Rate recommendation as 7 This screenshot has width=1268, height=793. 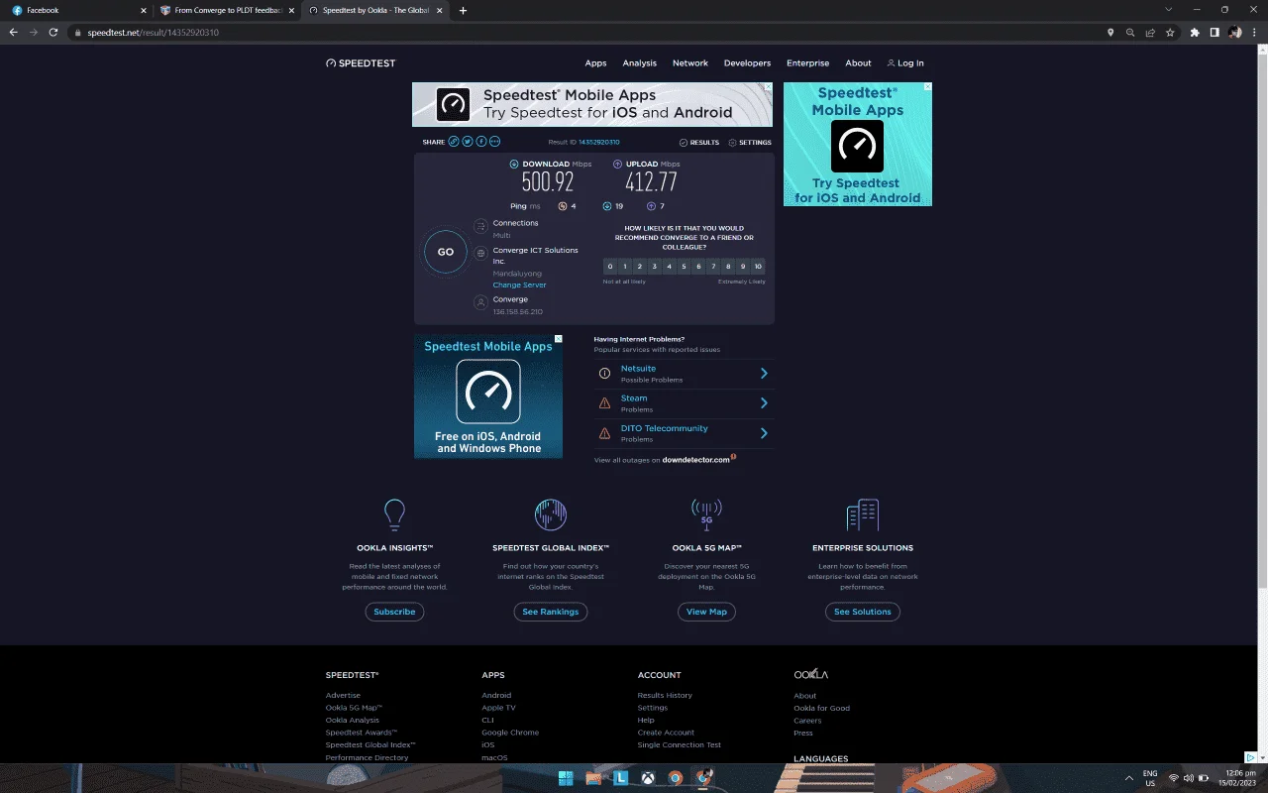click(x=714, y=267)
